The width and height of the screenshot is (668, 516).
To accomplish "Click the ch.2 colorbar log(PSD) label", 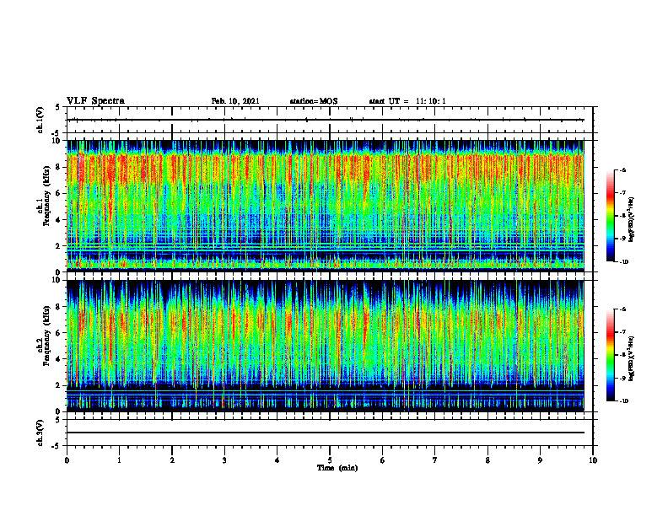I will (x=632, y=359).
